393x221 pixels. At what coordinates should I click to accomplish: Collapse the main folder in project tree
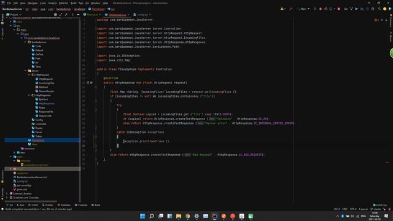click(14, 29)
